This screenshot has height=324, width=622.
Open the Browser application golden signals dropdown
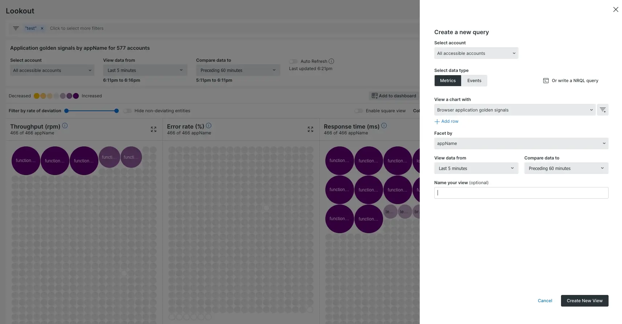[515, 110]
